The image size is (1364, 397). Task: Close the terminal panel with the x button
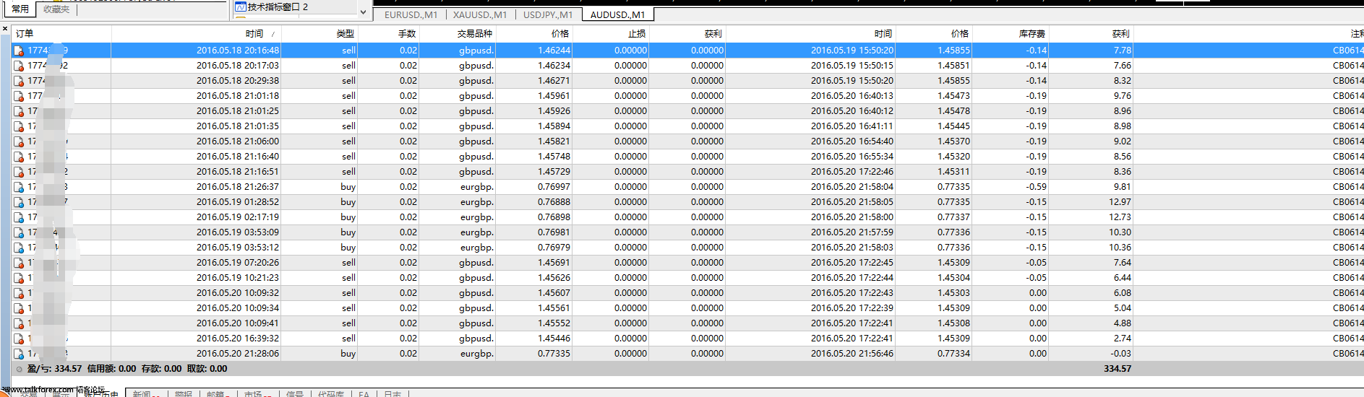click(5, 29)
